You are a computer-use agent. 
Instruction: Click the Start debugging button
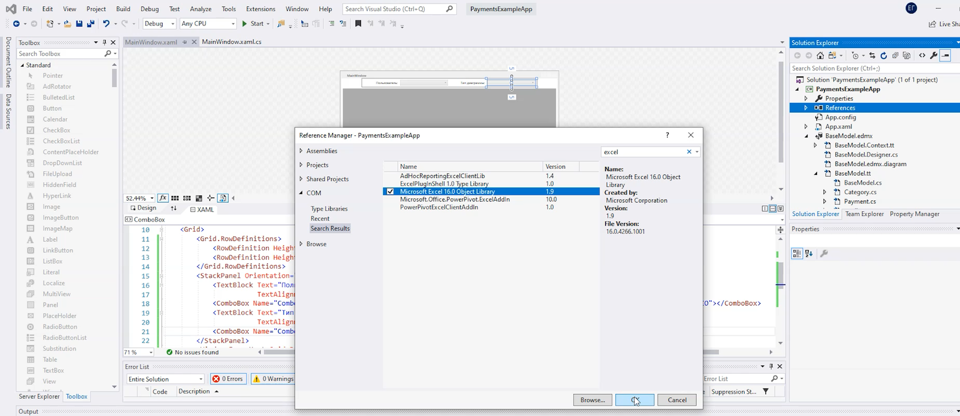253,23
